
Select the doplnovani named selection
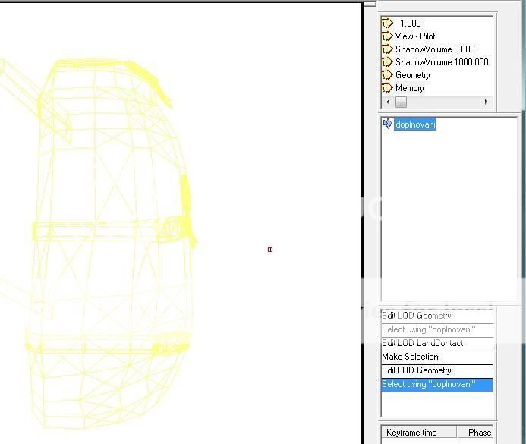coord(415,124)
